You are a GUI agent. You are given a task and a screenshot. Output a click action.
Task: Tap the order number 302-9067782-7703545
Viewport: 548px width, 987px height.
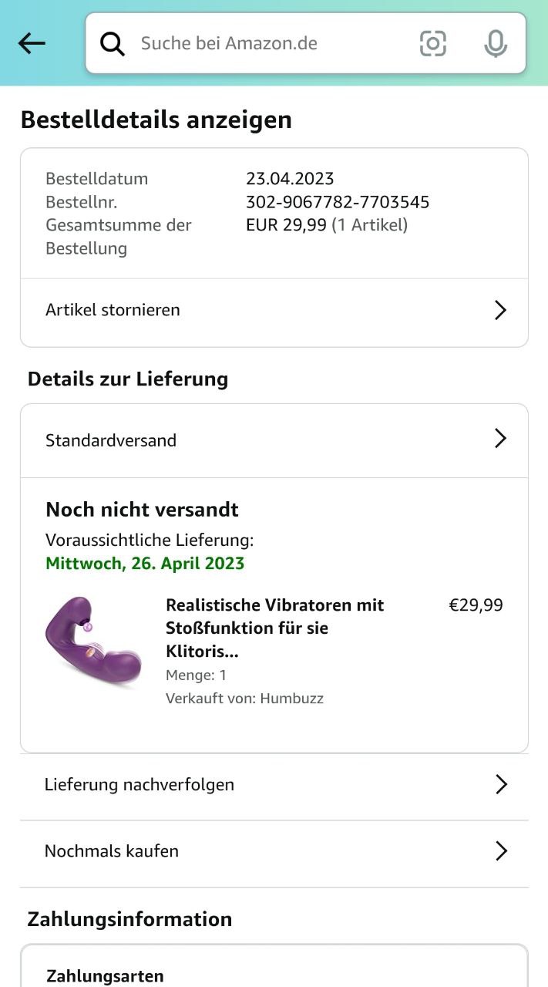tap(338, 202)
